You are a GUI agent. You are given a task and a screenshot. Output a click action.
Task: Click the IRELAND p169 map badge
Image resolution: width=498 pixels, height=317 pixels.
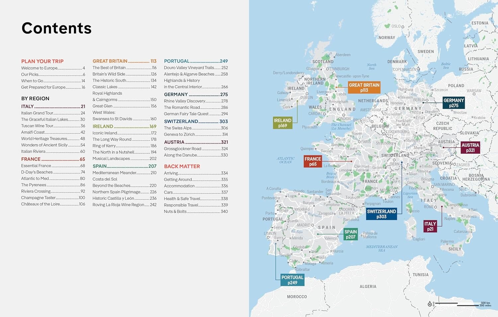coord(283,123)
